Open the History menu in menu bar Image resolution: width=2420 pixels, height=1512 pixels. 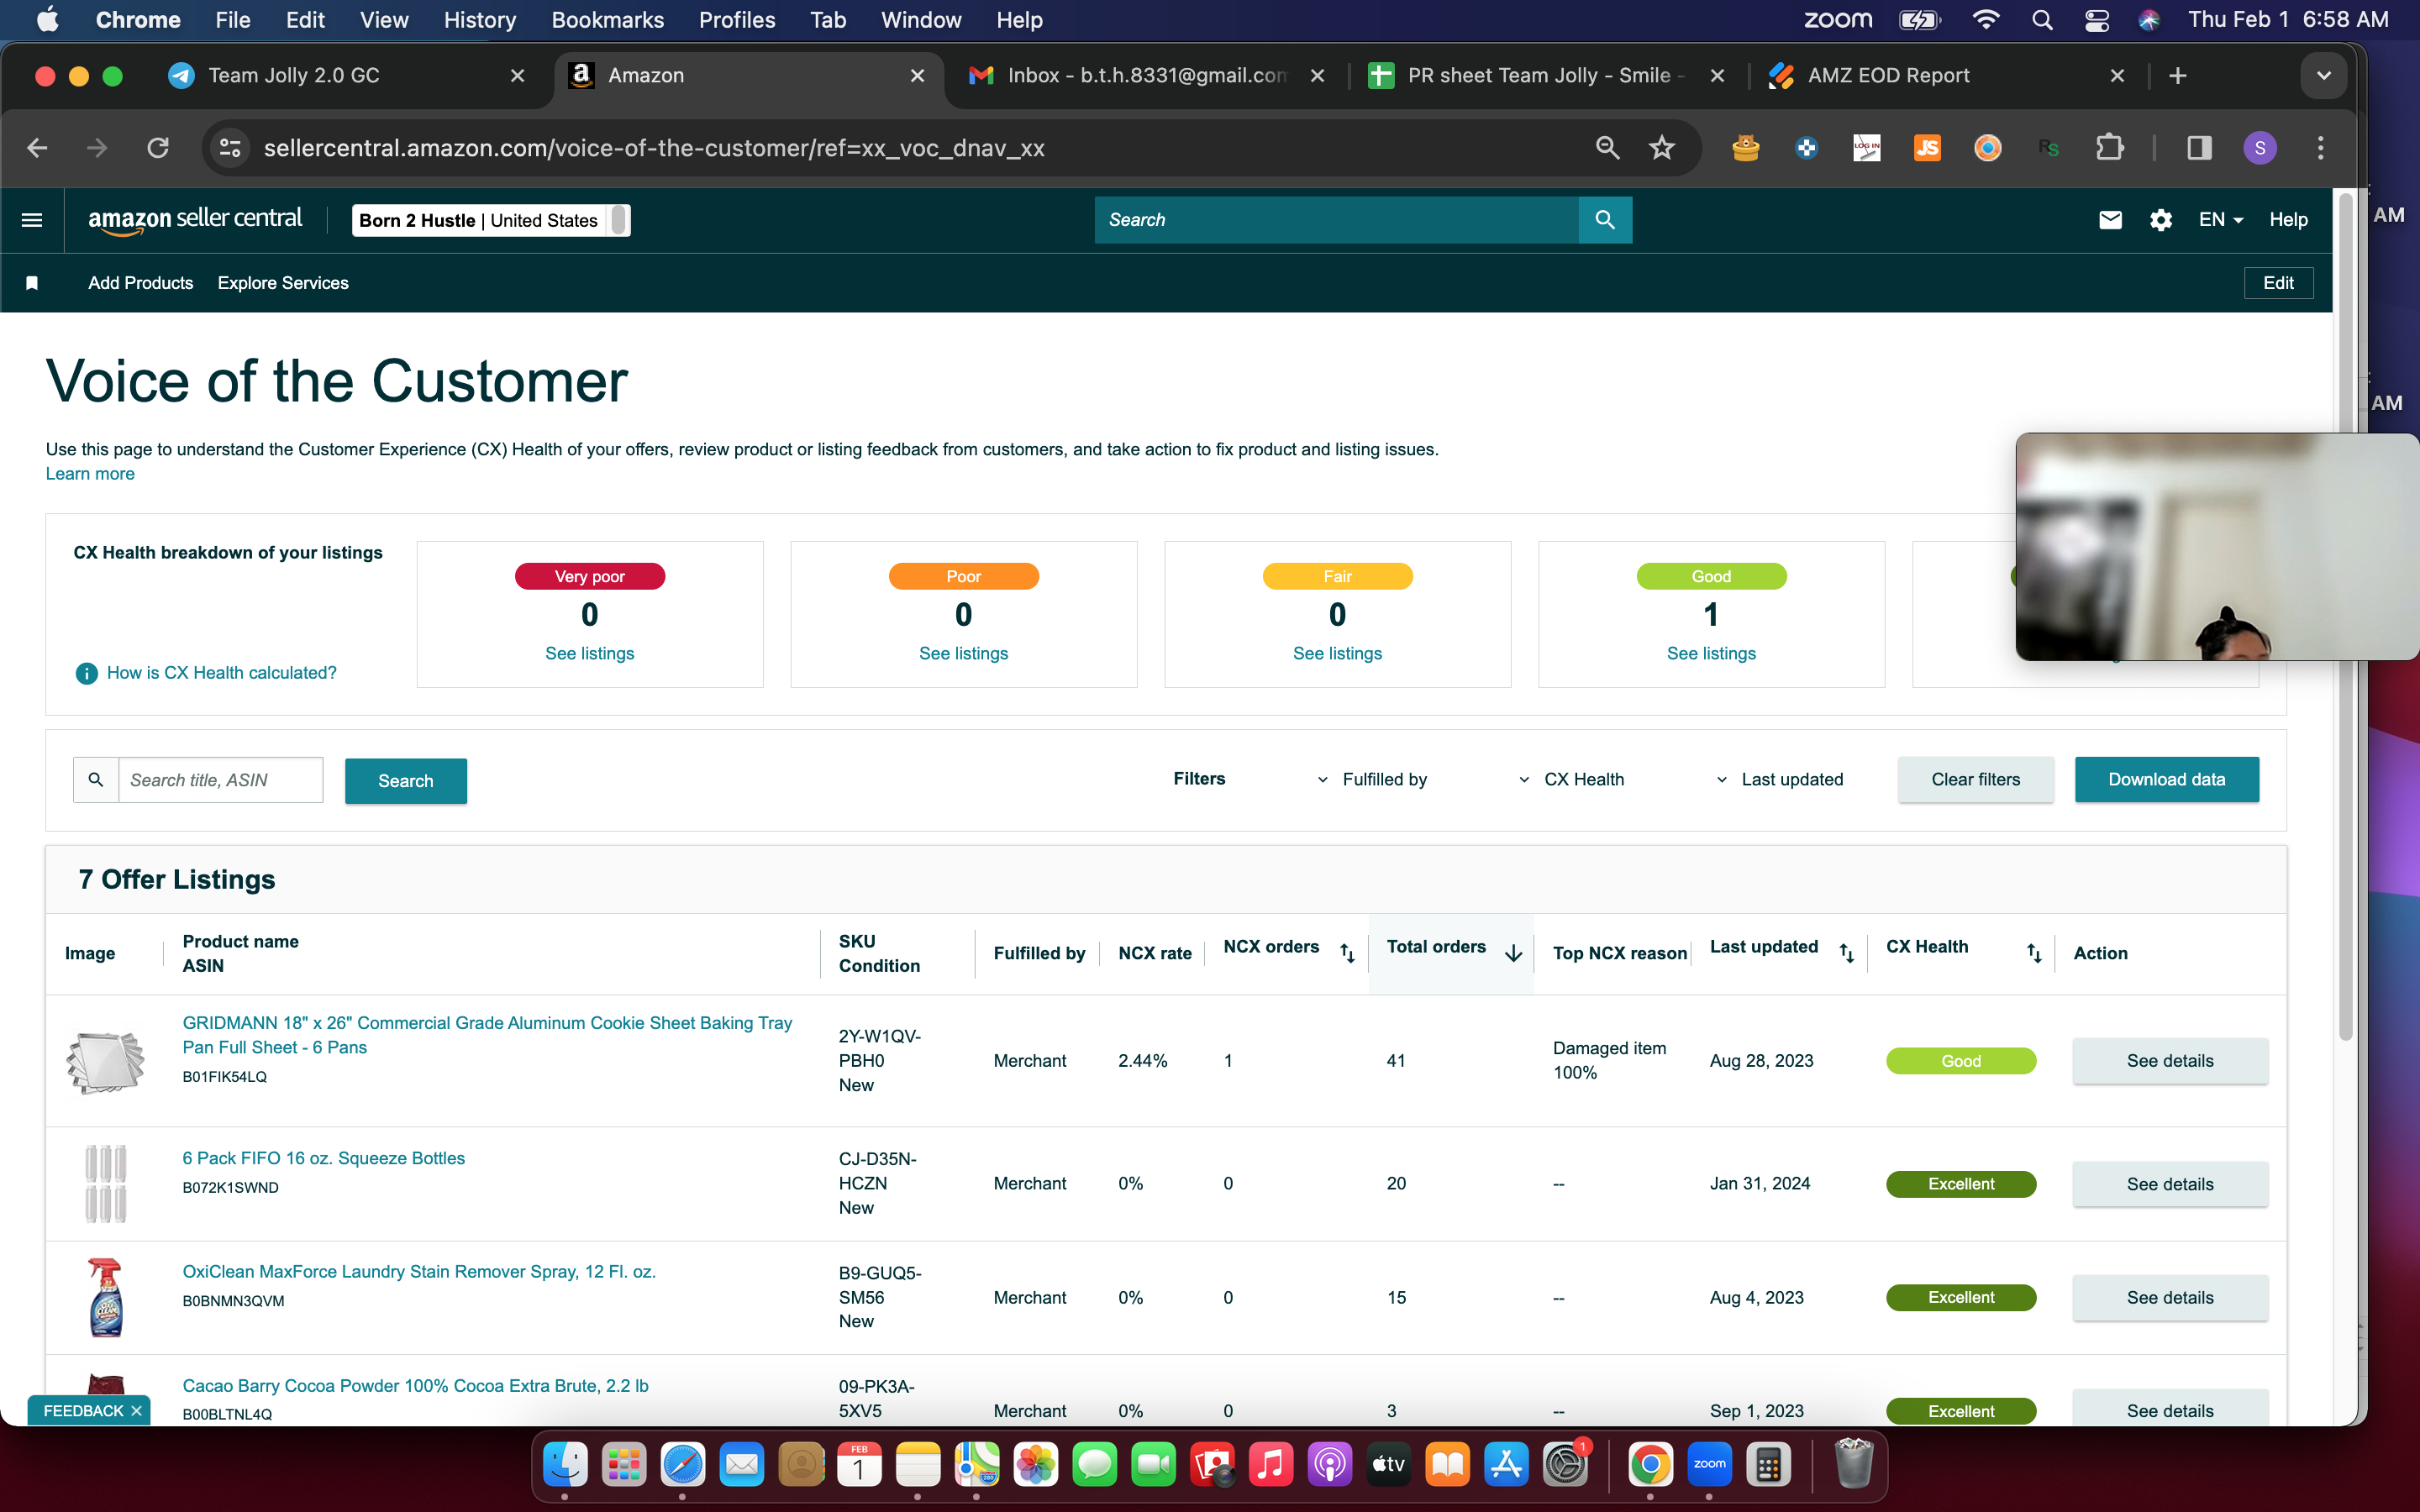coord(480,20)
